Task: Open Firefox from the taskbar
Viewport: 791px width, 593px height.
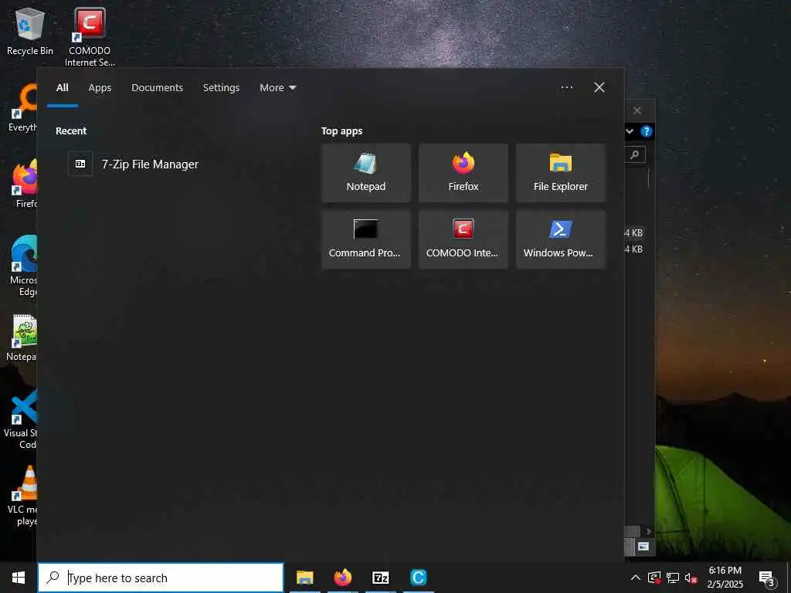Action: (x=342, y=578)
